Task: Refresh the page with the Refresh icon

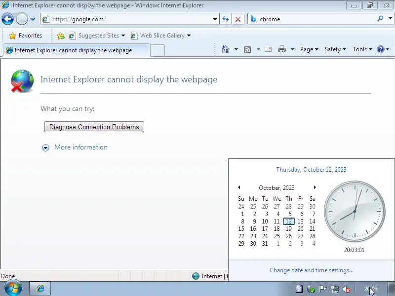Action: (226, 19)
